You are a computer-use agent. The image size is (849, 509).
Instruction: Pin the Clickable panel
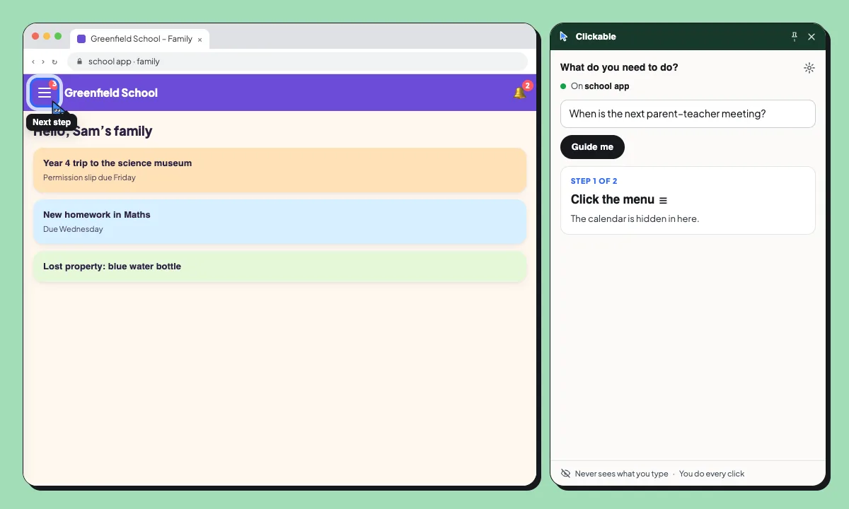(794, 37)
